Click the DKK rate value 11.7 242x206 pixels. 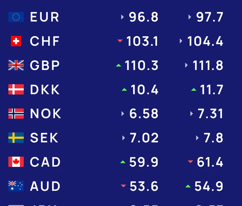coord(211,90)
